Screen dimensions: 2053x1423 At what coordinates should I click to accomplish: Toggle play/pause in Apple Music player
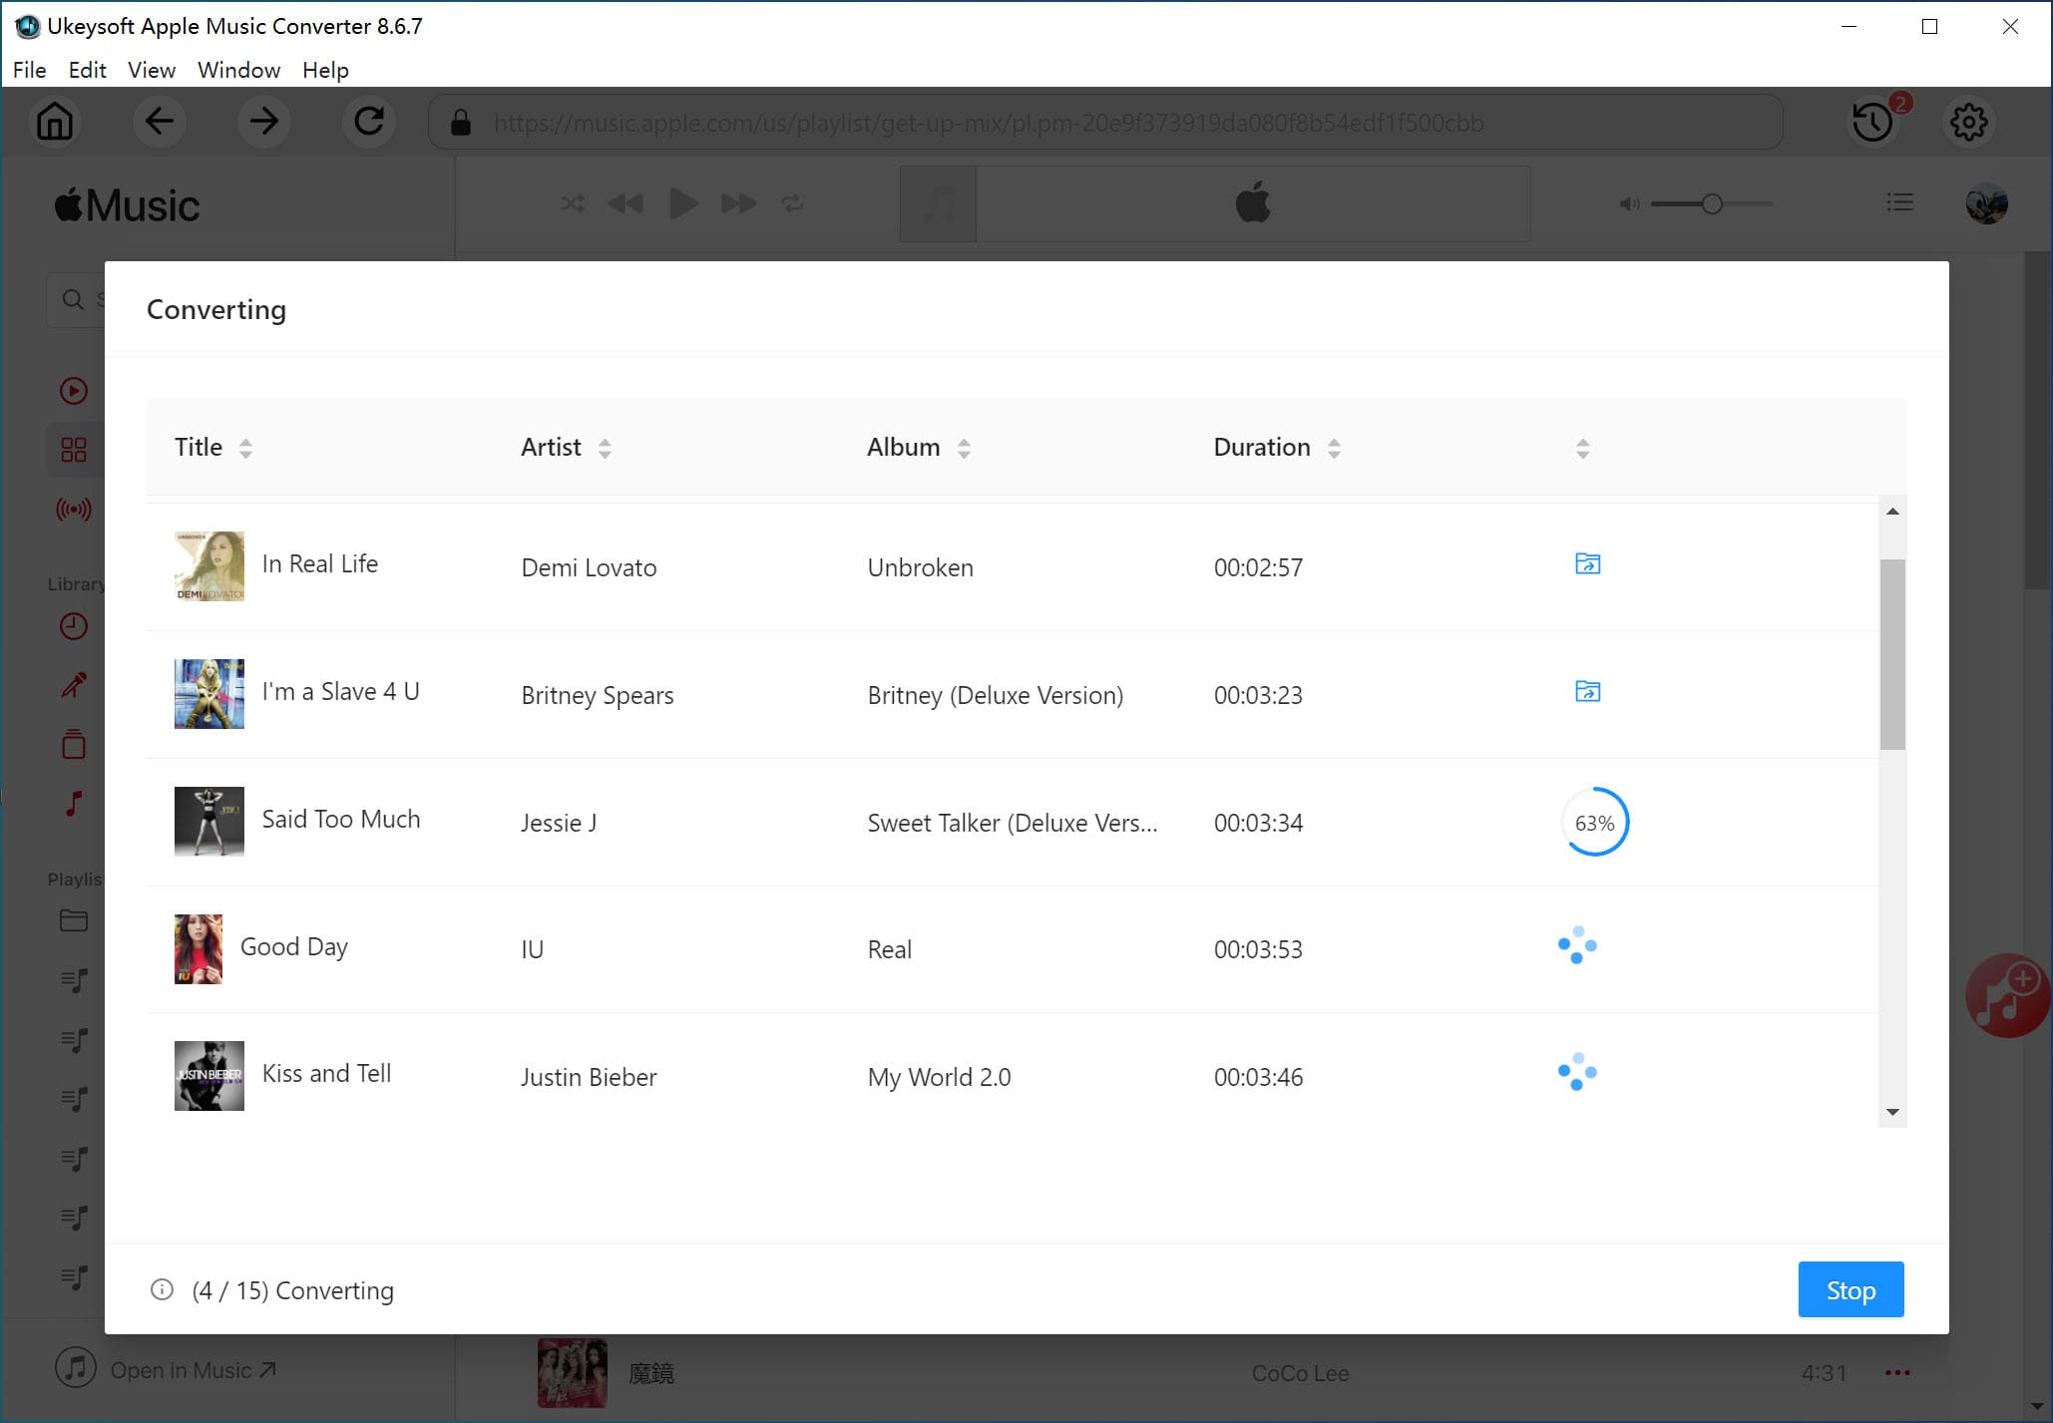[681, 202]
